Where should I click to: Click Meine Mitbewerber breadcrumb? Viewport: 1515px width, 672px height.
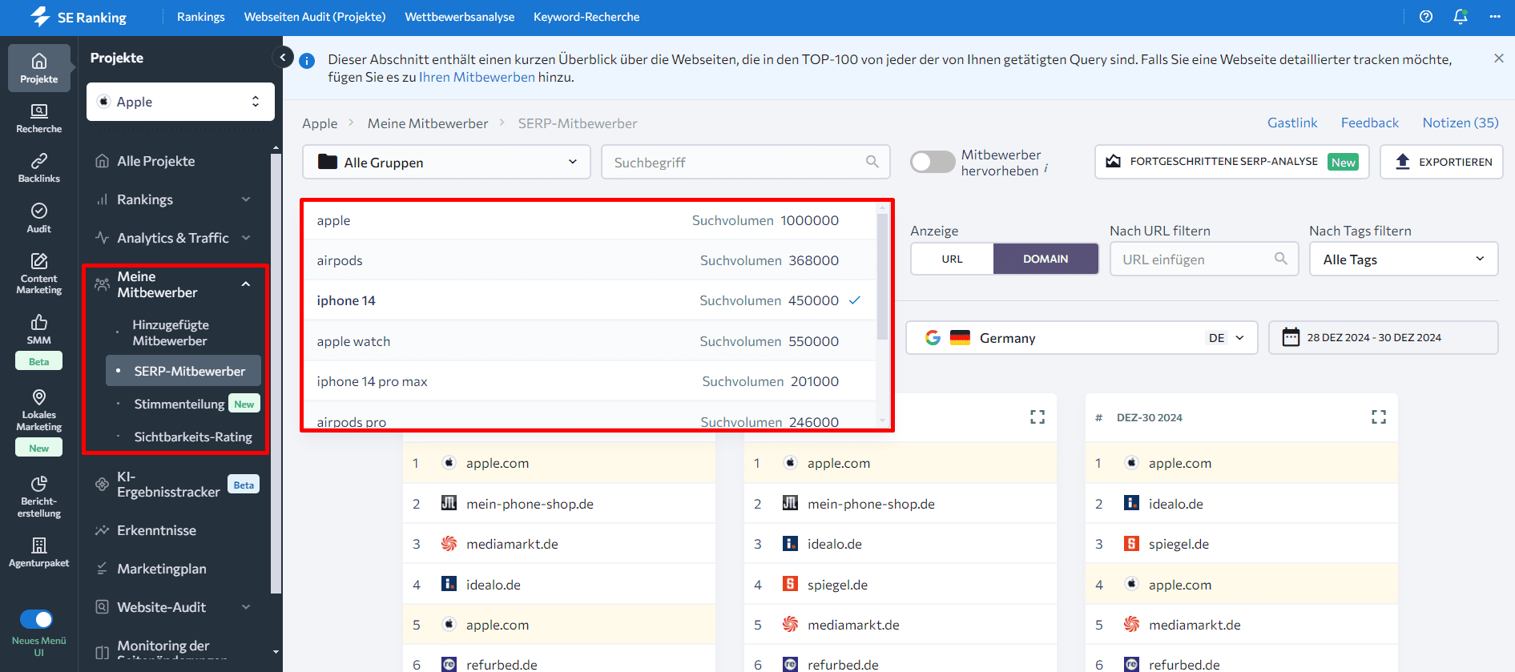[x=428, y=123]
